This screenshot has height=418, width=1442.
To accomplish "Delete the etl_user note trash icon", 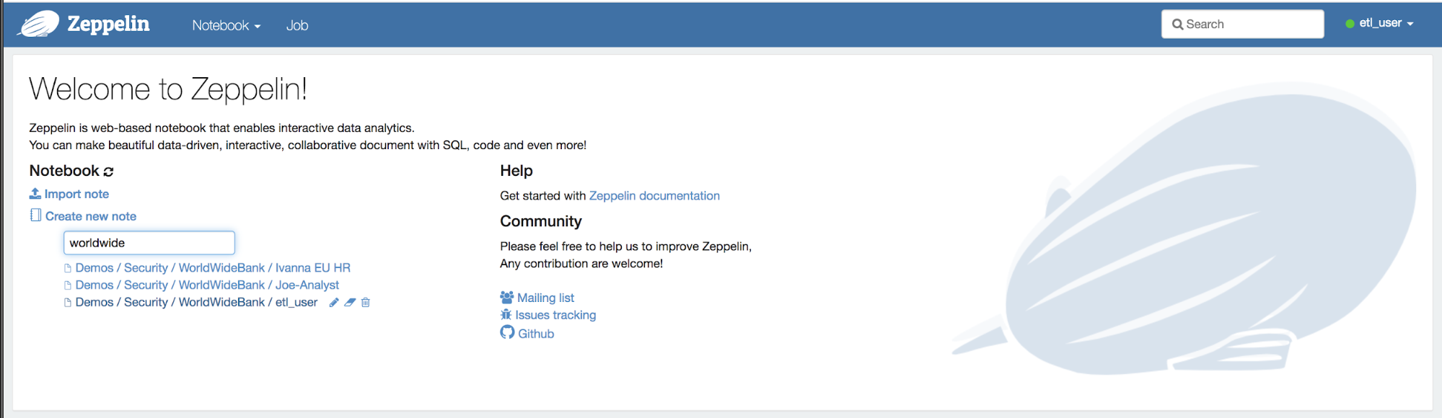I will [366, 303].
